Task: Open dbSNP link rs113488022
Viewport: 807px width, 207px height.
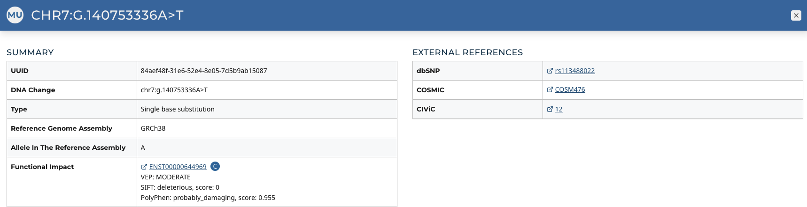Action: coord(574,71)
